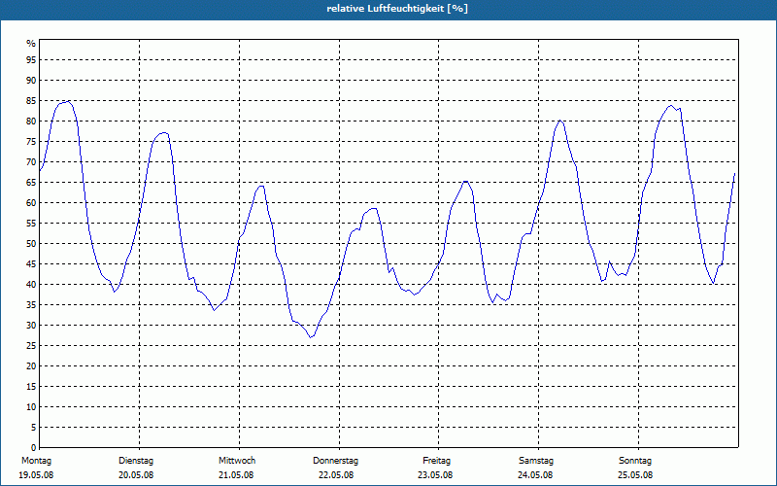Click the '%' unit label on the axis
Screen dimensions: 777x486
31,44
